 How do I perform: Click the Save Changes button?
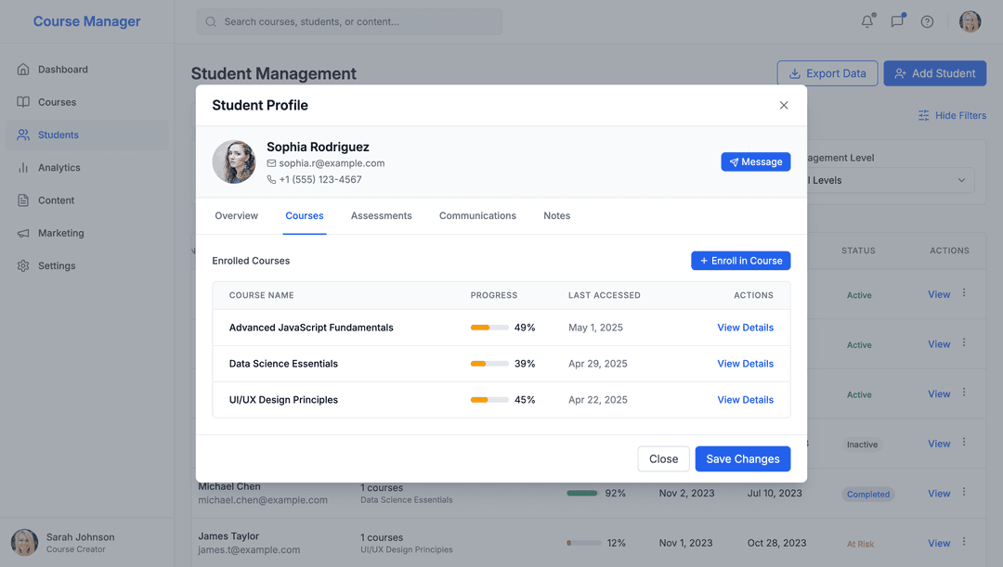742,459
